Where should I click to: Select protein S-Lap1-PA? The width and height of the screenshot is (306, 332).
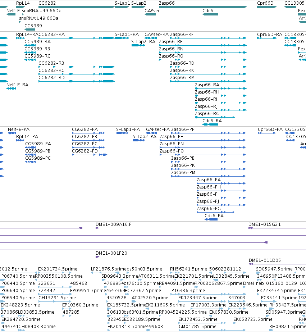click(128, 129)
